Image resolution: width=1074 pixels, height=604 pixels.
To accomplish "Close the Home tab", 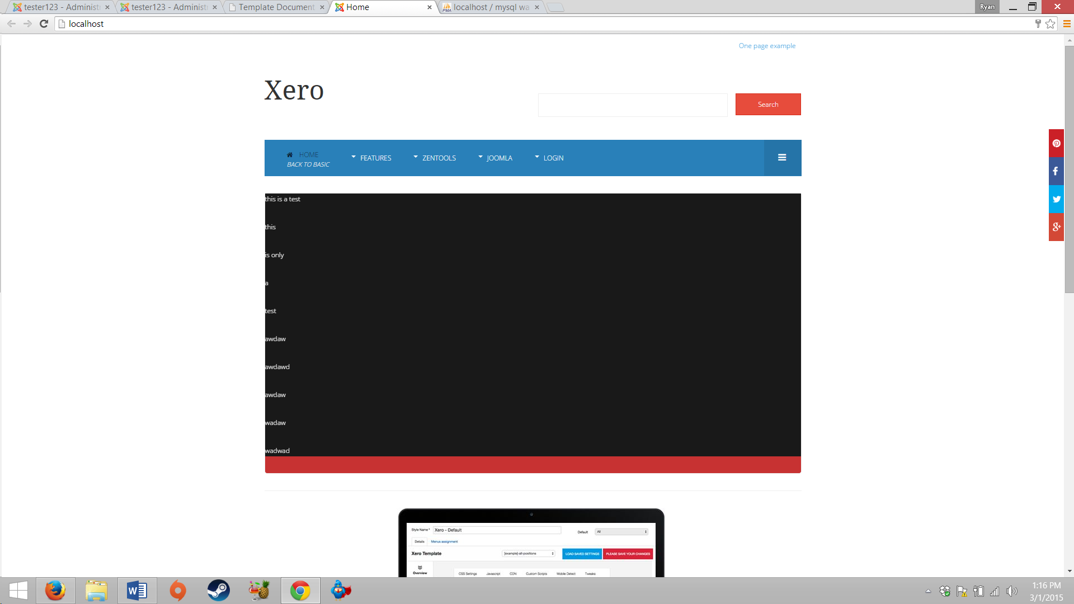I will click(x=430, y=7).
